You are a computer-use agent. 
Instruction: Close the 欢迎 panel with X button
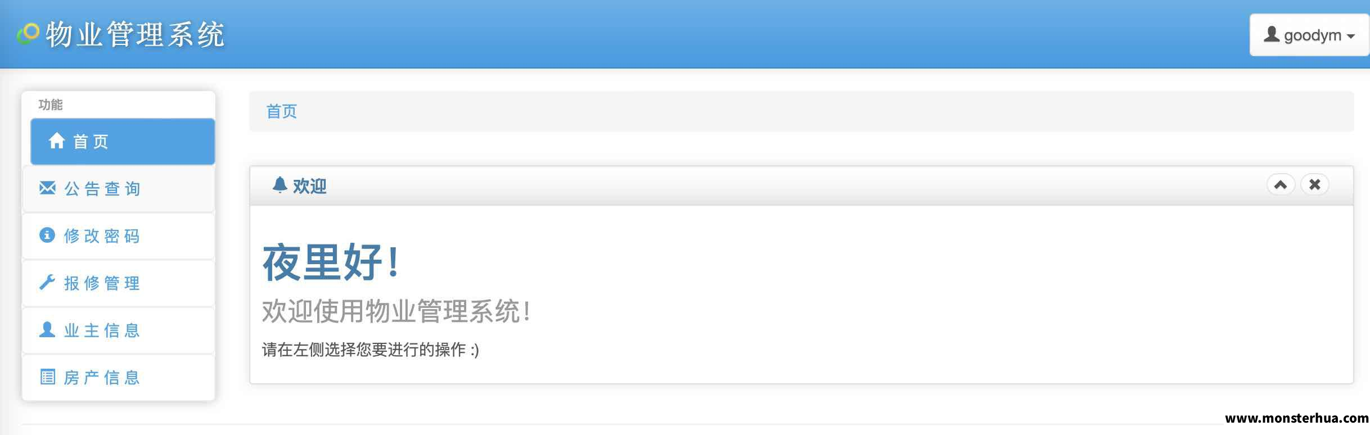1315,184
